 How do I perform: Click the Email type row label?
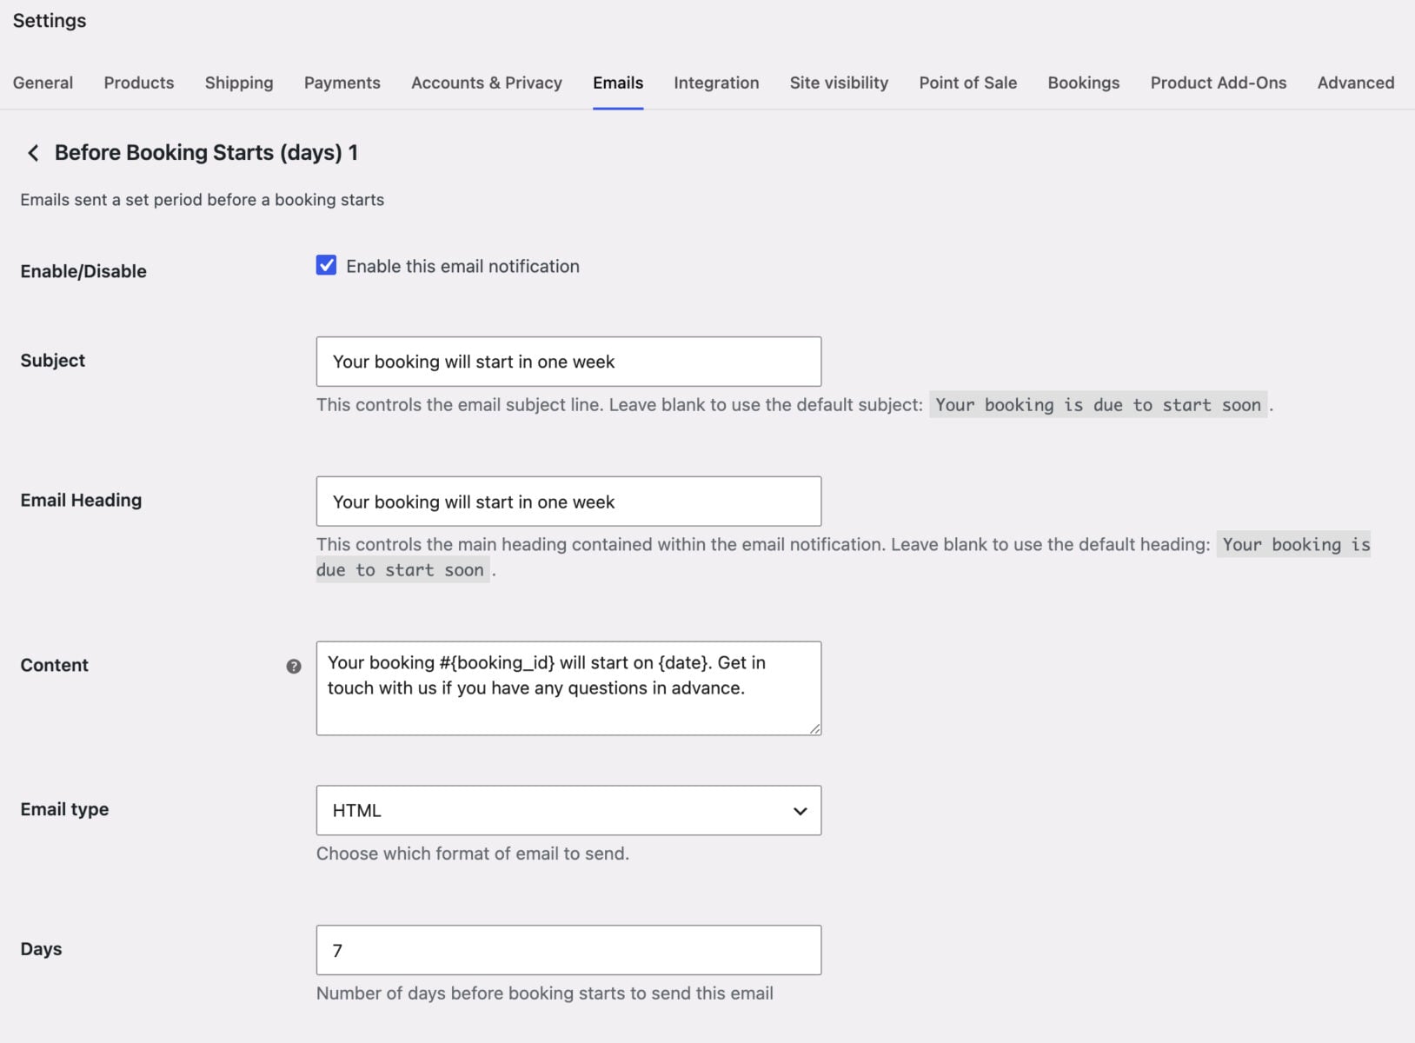pyautogui.click(x=64, y=809)
